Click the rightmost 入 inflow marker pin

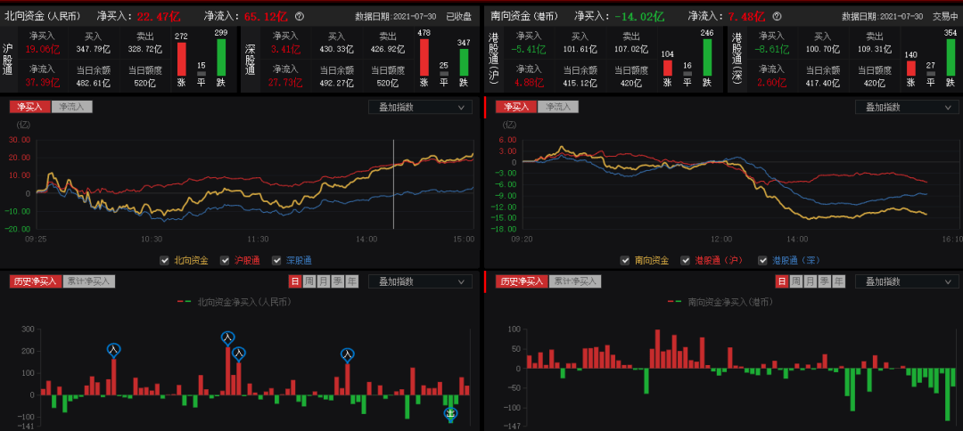pyautogui.click(x=347, y=354)
